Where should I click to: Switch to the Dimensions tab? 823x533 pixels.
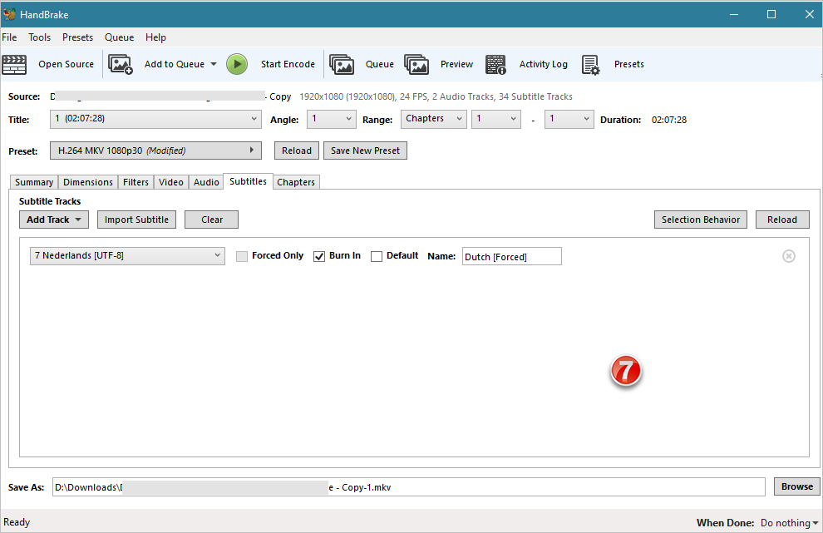tap(88, 182)
